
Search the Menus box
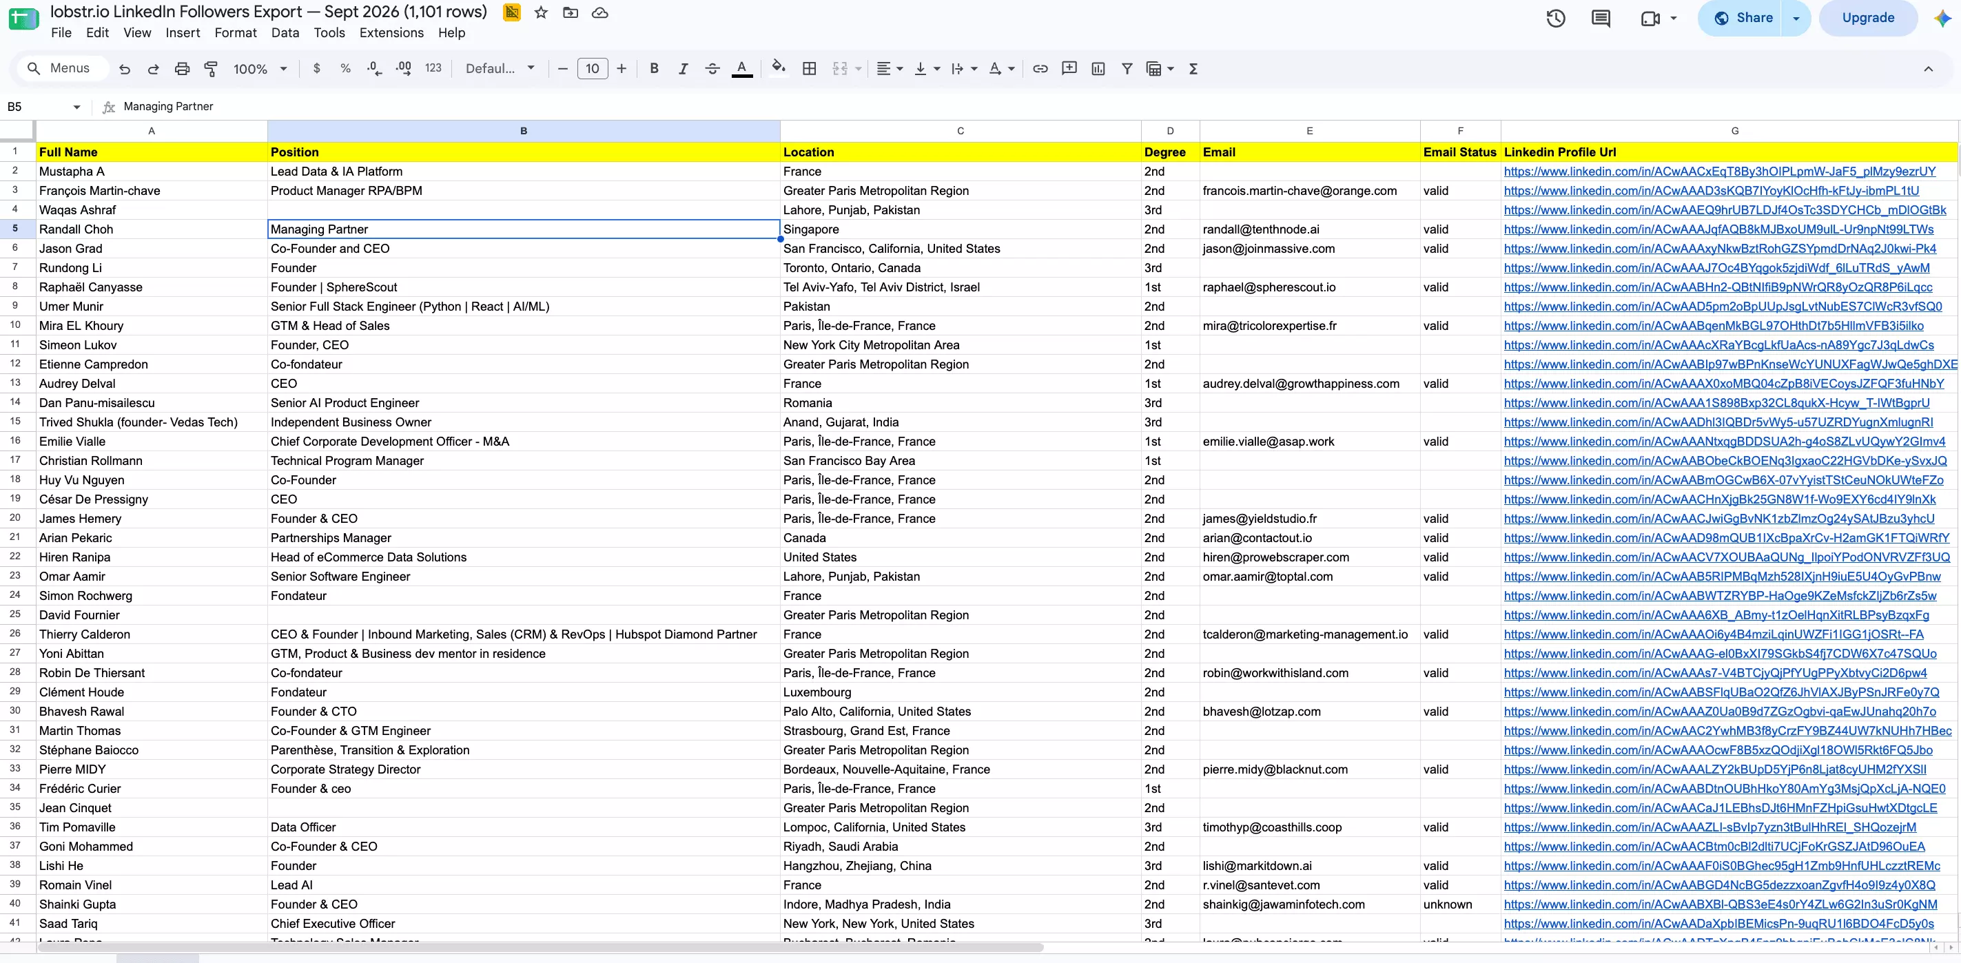[x=63, y=68]
